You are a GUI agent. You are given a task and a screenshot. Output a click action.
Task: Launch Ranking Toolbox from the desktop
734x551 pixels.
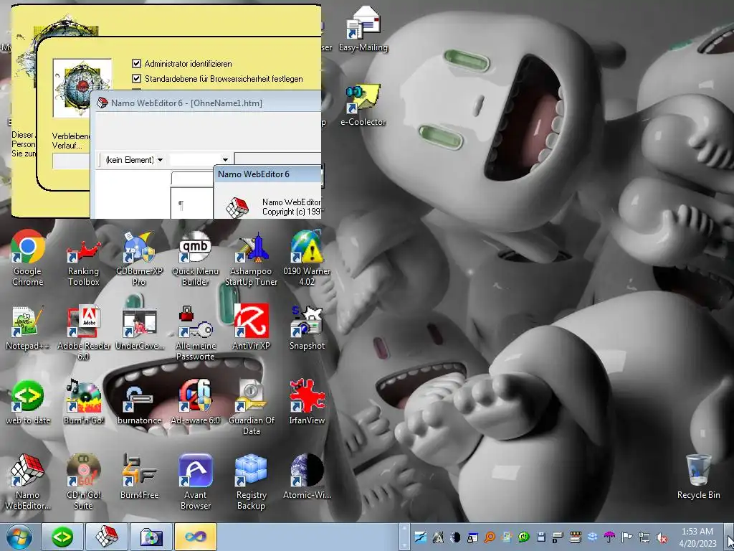pyautogui.click(x=83, y=257)
